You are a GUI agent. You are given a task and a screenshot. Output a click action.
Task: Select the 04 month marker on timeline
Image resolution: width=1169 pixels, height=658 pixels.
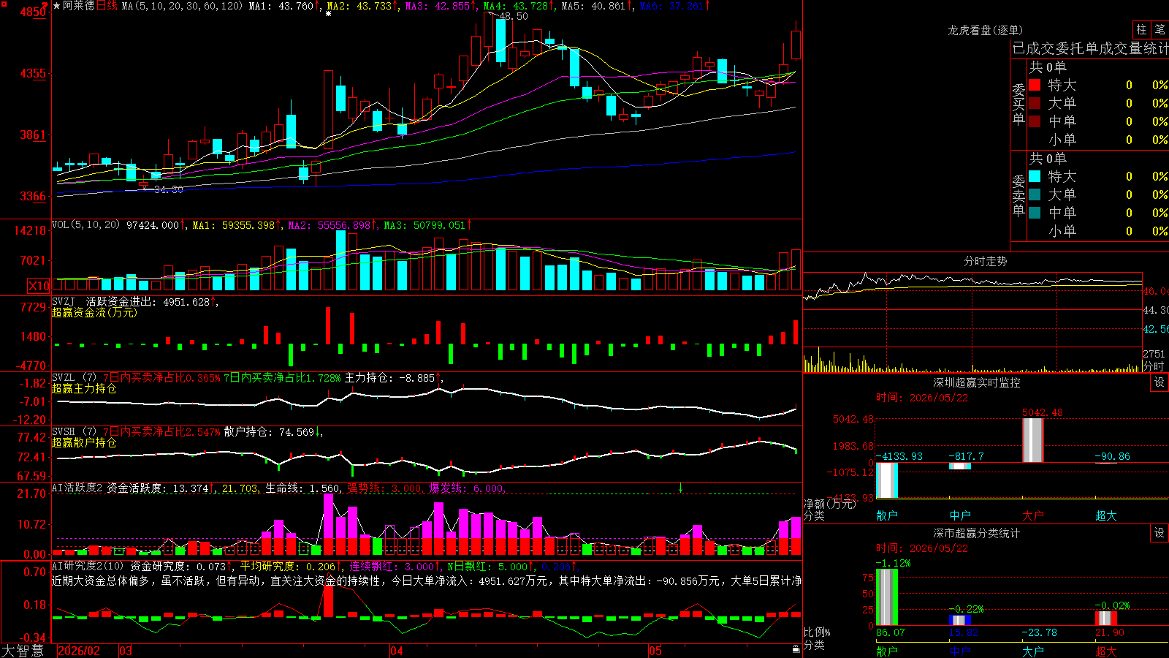tap(397, 651)
